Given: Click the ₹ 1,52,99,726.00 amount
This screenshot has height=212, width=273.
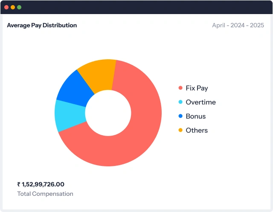Looking at the screenshot, I should pyautogui.click(x=41, y=184).
